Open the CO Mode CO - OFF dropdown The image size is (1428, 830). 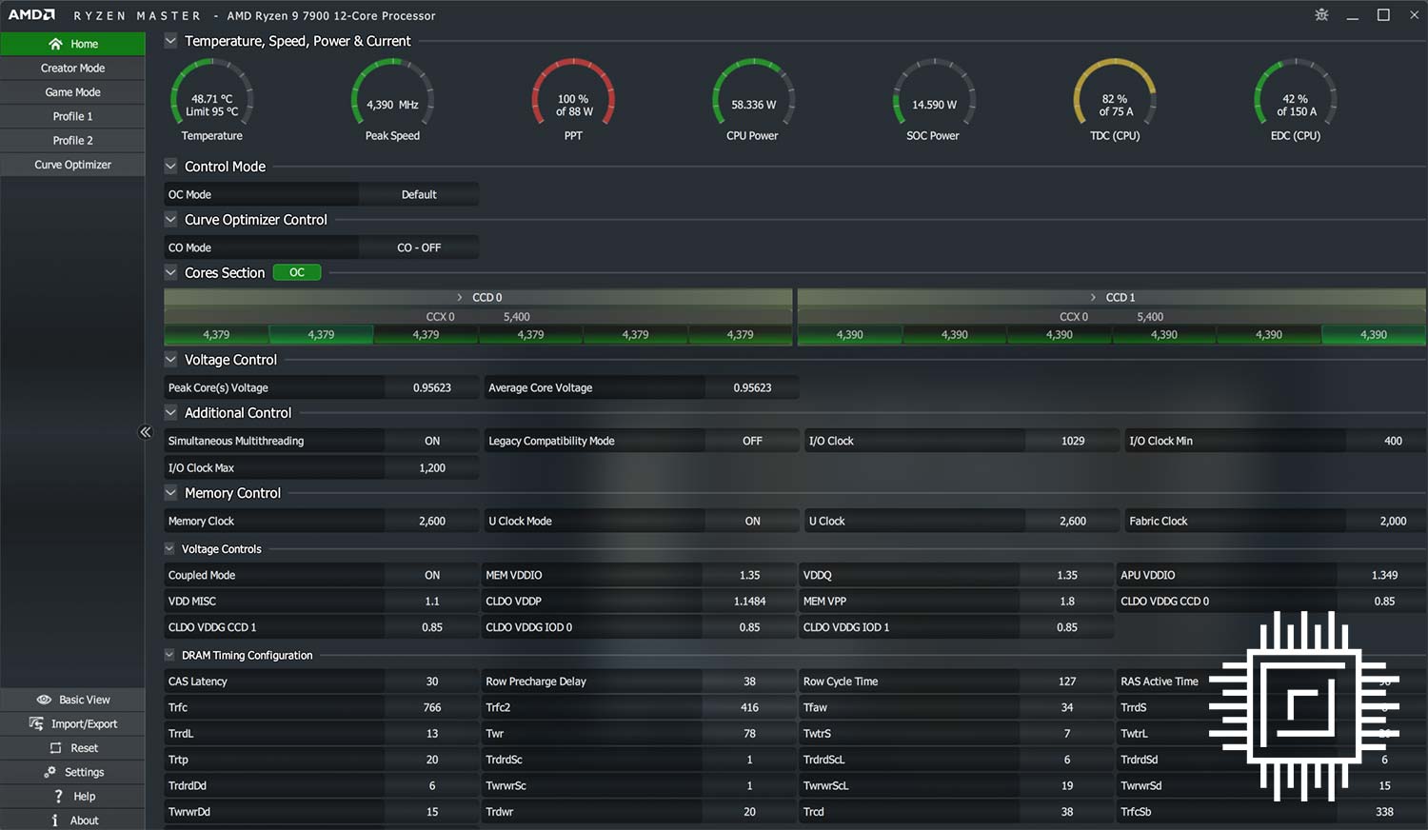419,247
